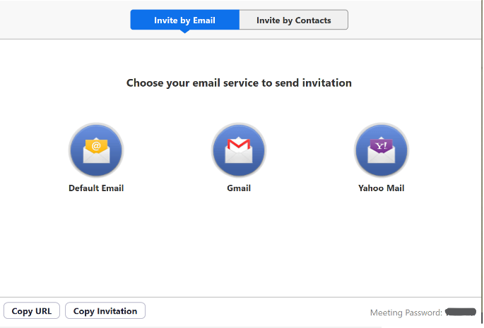Click the 'Choose your email service' heading
Viewport: 484px width, 328px height.
239,83
